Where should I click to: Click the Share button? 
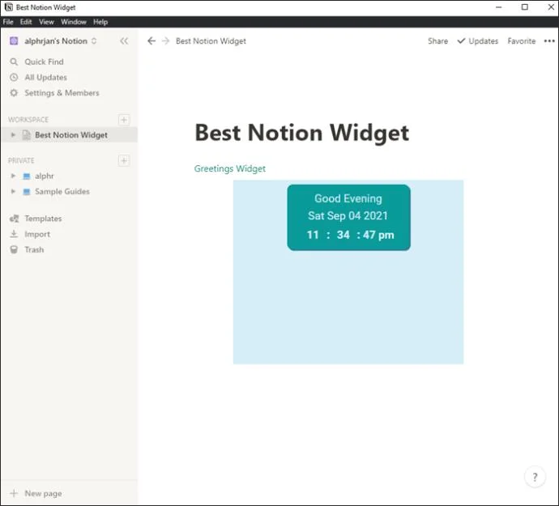[437, 41]
